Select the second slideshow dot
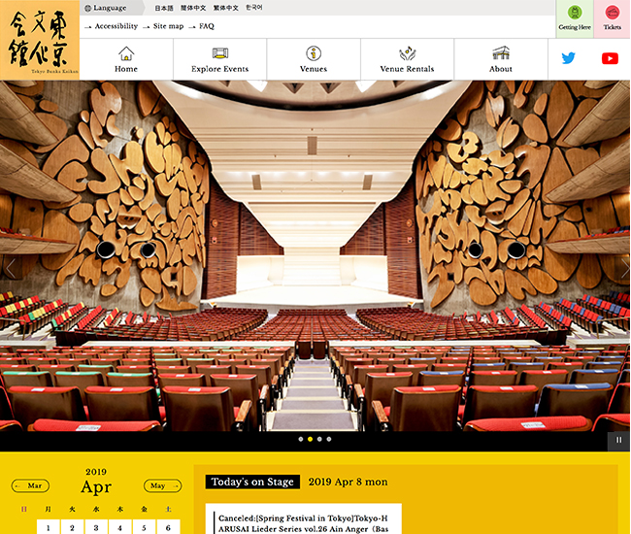Image resolution: width=631 pixels, height=534 pixels. pyautogui.click(x=310, y=439)
